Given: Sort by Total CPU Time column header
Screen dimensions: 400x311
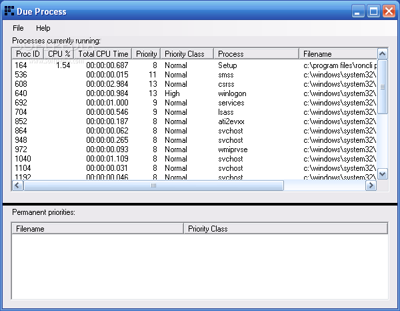Looking at the screenshot, I should pos(103,54).
